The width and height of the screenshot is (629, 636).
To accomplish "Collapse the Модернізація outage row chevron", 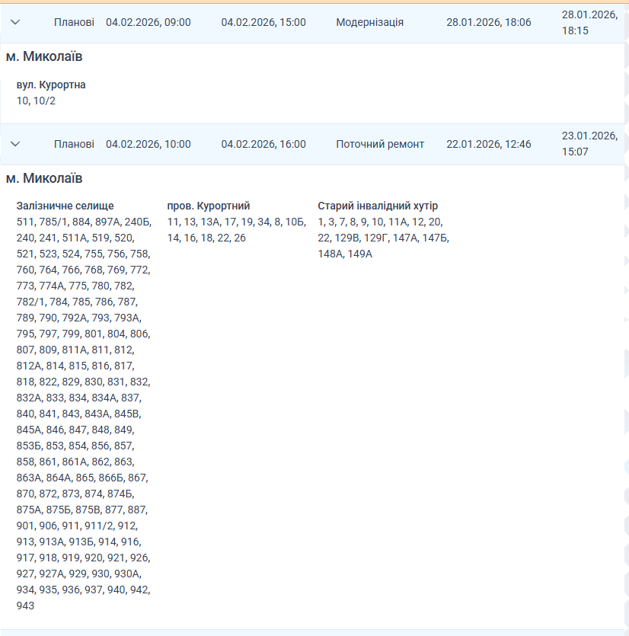I will (x=15, y=22).
